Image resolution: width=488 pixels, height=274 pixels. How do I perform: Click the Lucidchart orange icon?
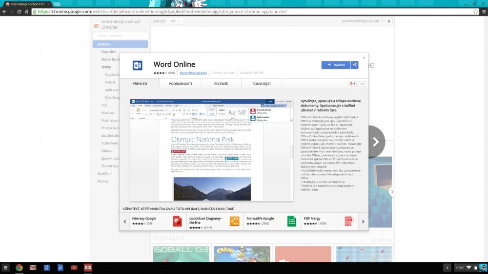[235, 221]
